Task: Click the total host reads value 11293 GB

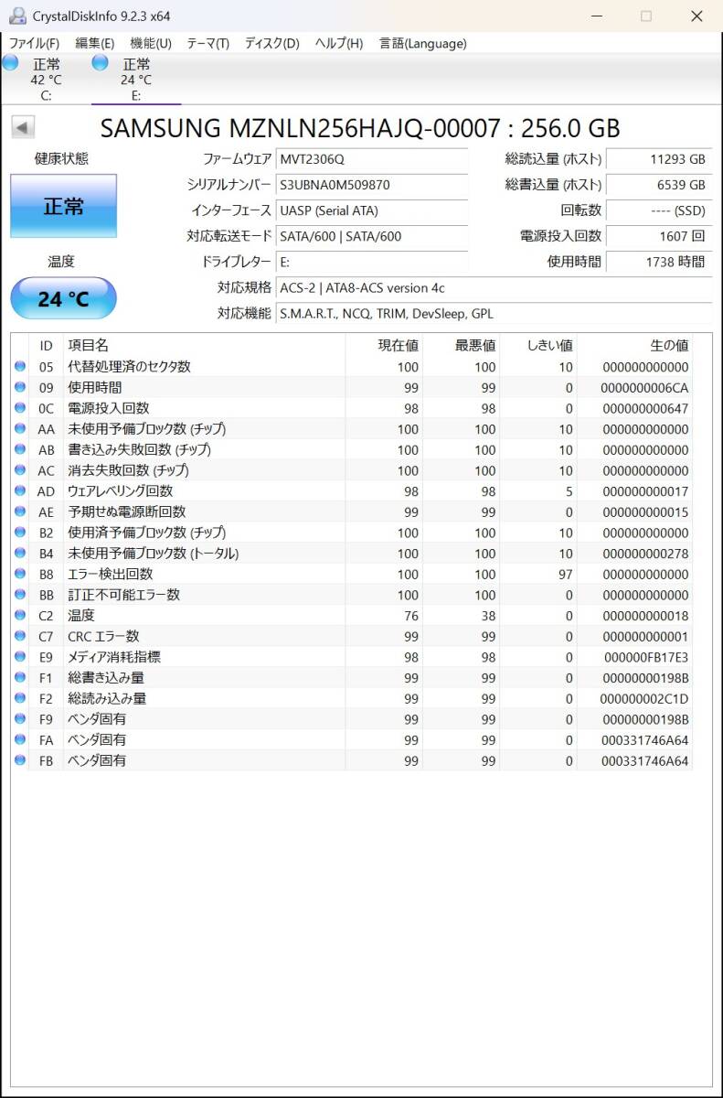Action: pyautogui.click(x=658, y=159)
